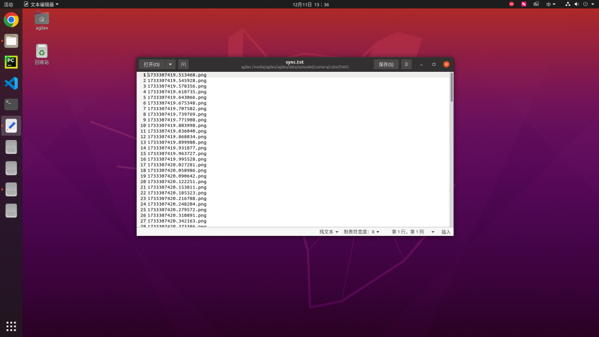Open the Files manager from the dock
Viewport: 599px width, 337px height.
click(11, 41)
